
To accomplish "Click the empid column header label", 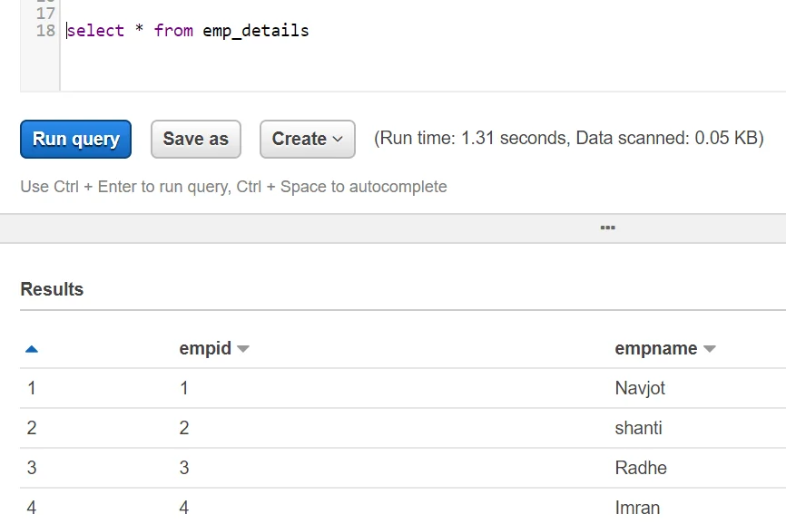I will pyautogui.click(x=205, y=349).
